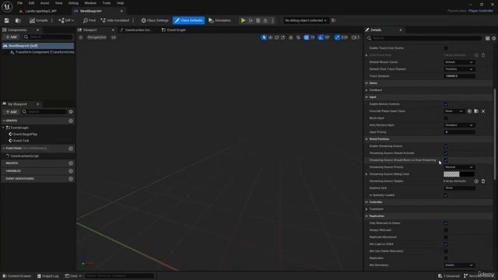Toggle Streaming Source Should Activate checkbox

(x=446, y=153)
